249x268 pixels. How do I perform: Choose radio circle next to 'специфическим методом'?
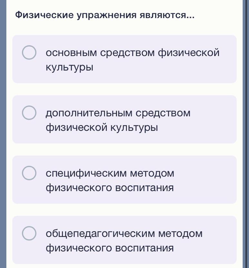click(29, 173)
